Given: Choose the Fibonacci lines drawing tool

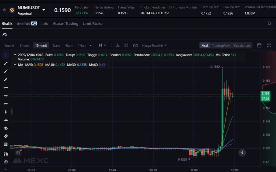Looking at the screenshot, I should [6, 144].
